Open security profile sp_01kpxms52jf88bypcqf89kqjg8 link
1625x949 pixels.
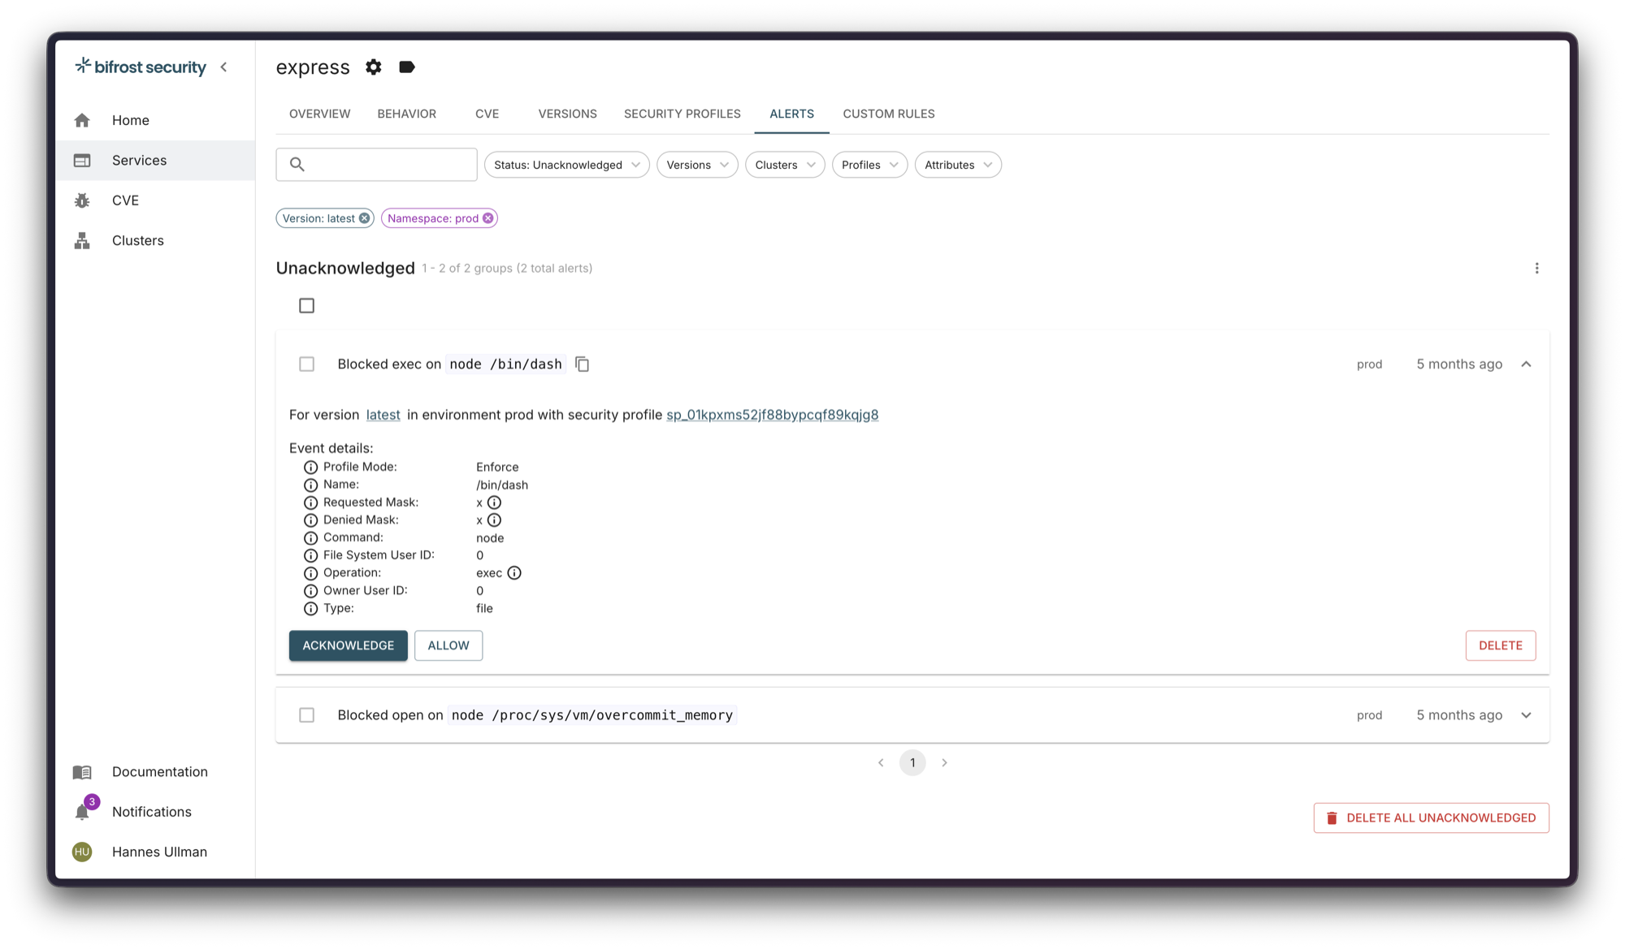coord(772,415)
